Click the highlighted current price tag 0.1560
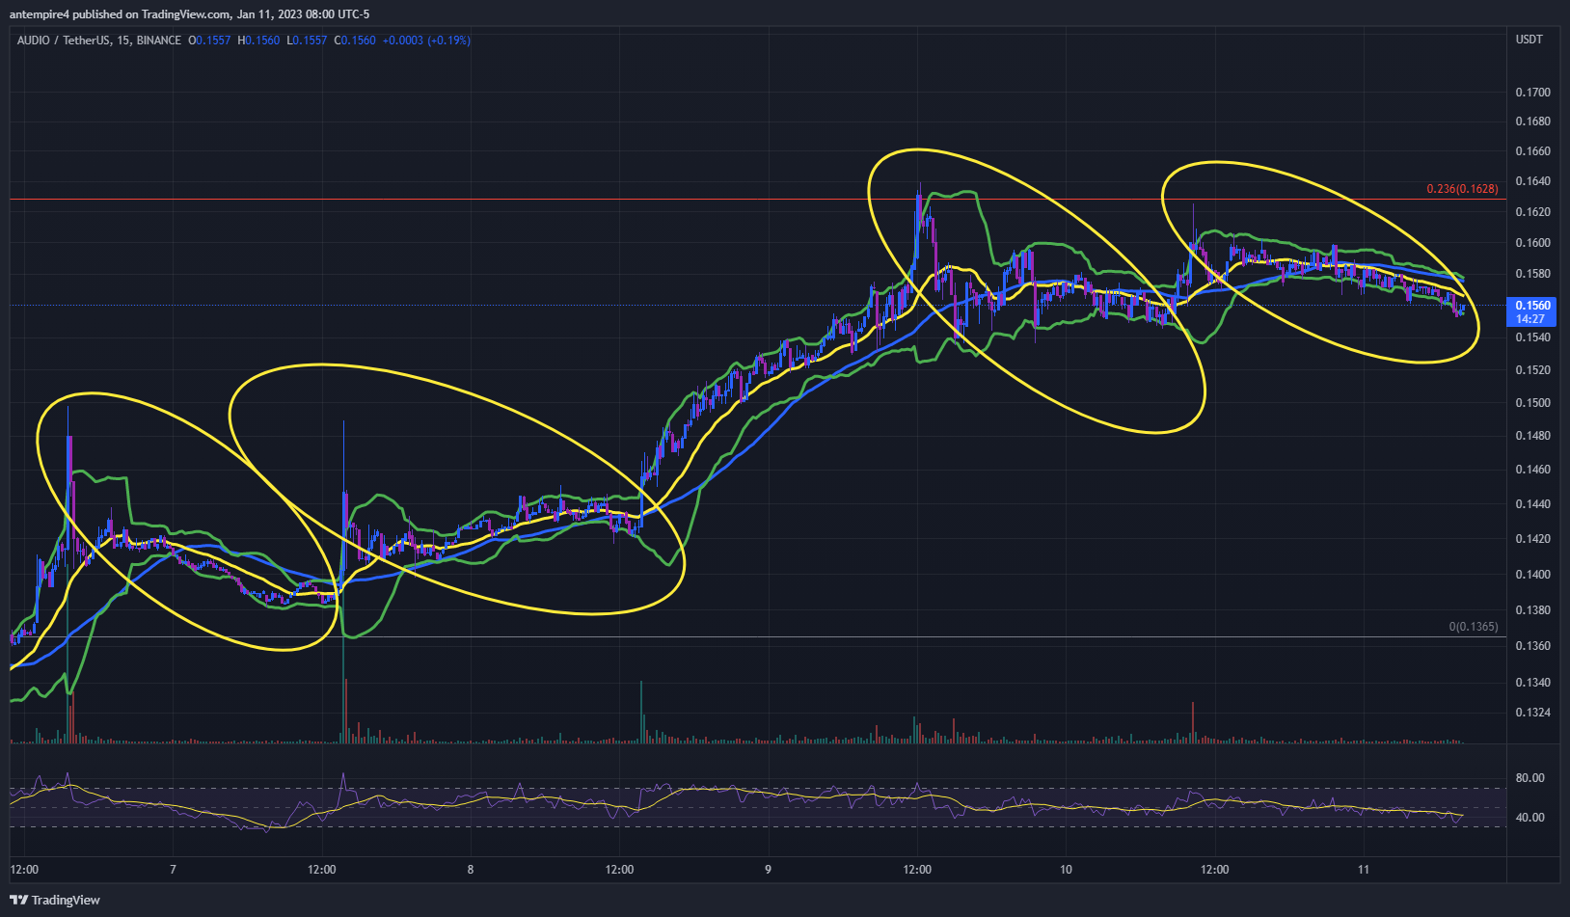 click(1533, 306)
